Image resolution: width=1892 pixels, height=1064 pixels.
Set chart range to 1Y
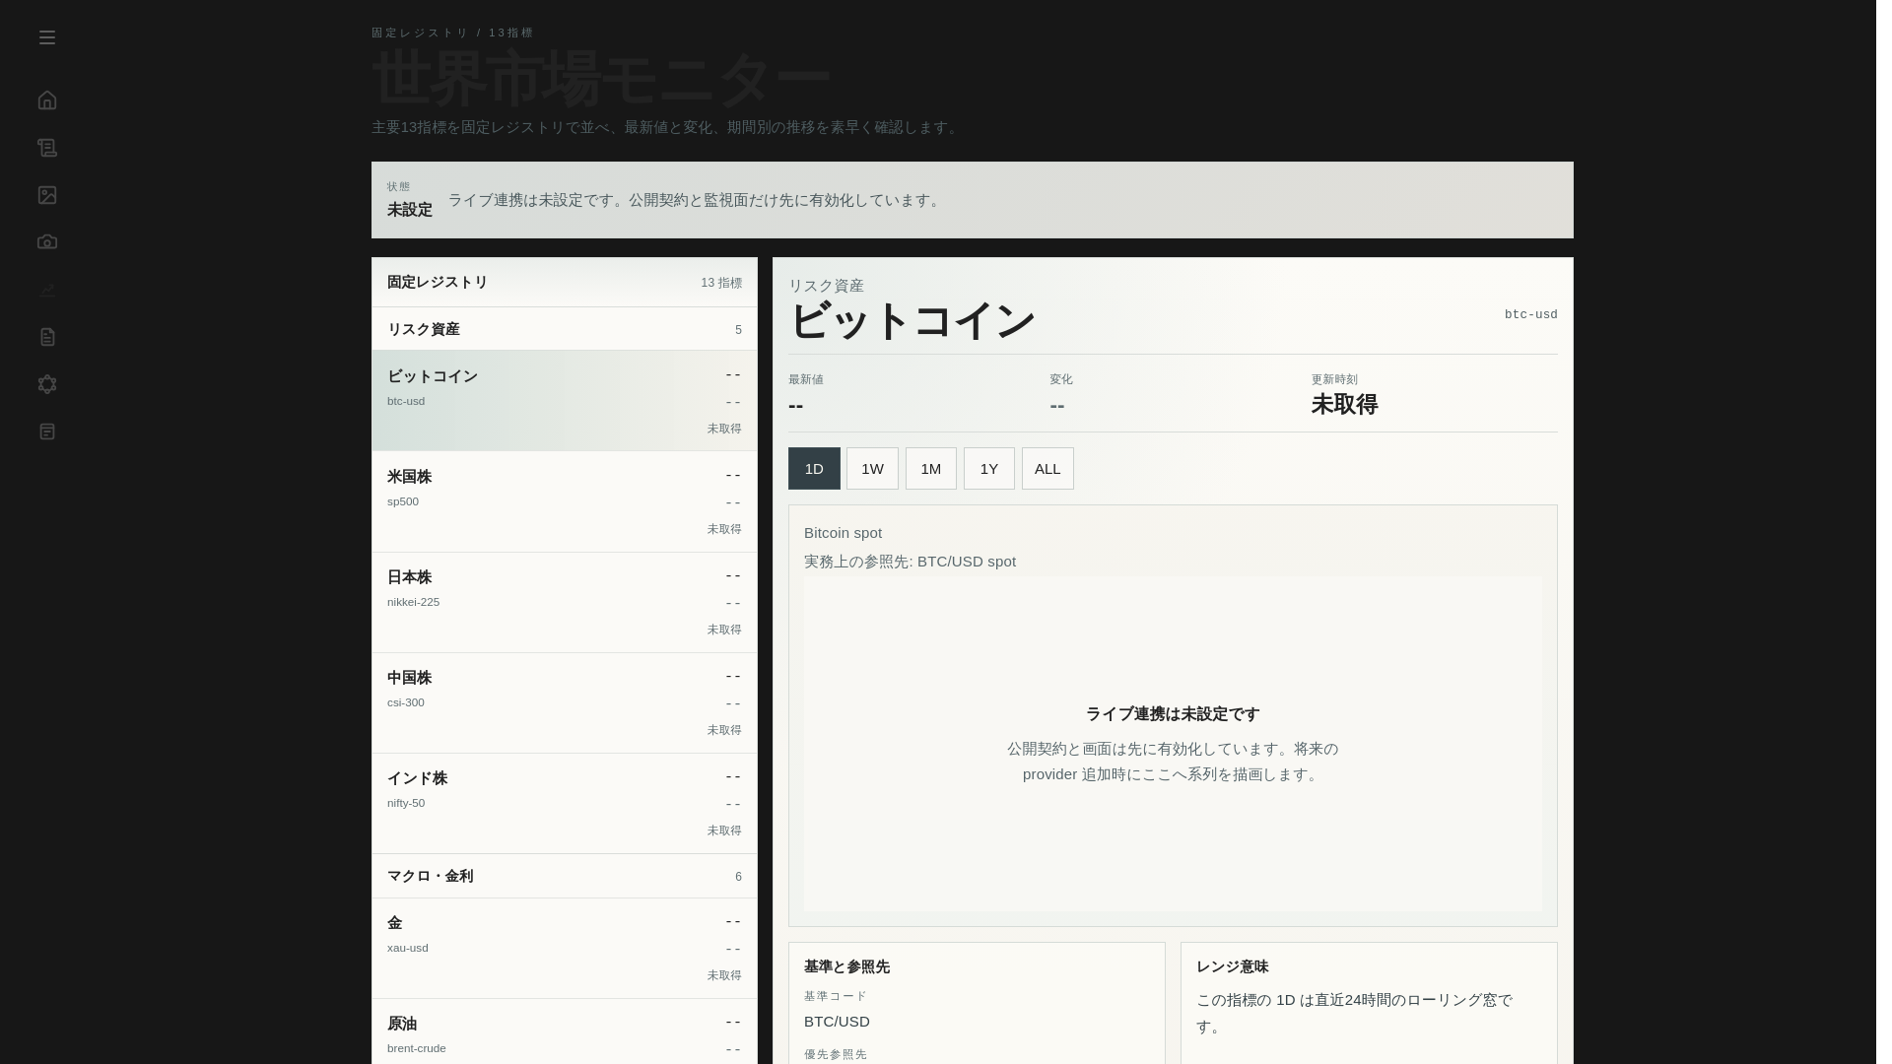[988, 469]
